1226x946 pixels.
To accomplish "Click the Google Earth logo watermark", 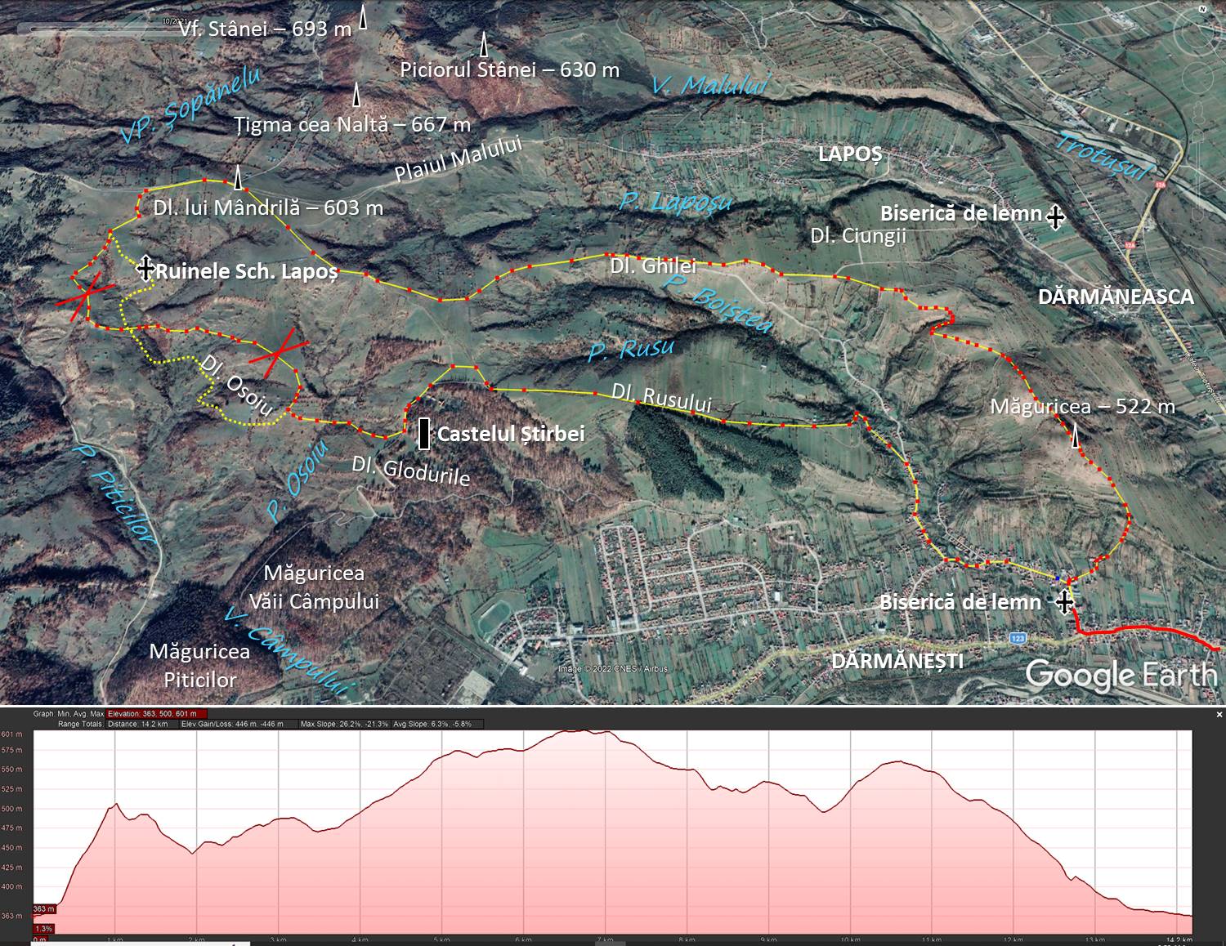I will [1121, 675].
